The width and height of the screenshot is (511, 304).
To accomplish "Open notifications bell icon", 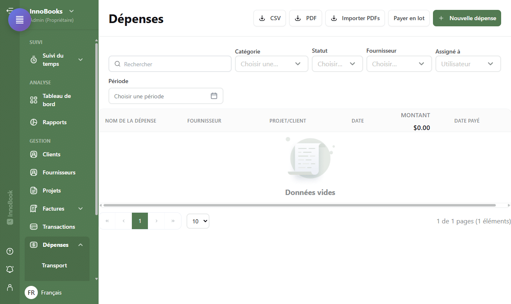I will pos(10,269).
